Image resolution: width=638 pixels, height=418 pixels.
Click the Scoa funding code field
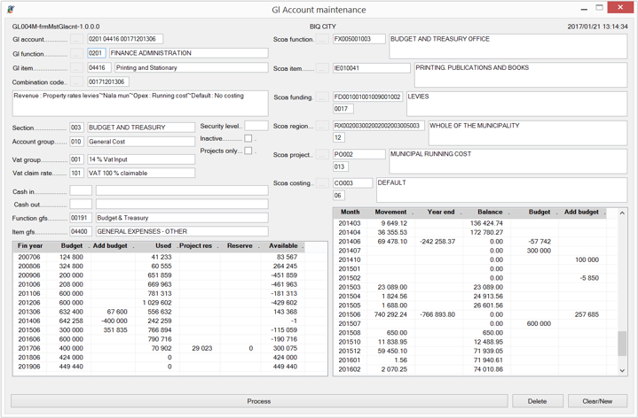[367, 97]
